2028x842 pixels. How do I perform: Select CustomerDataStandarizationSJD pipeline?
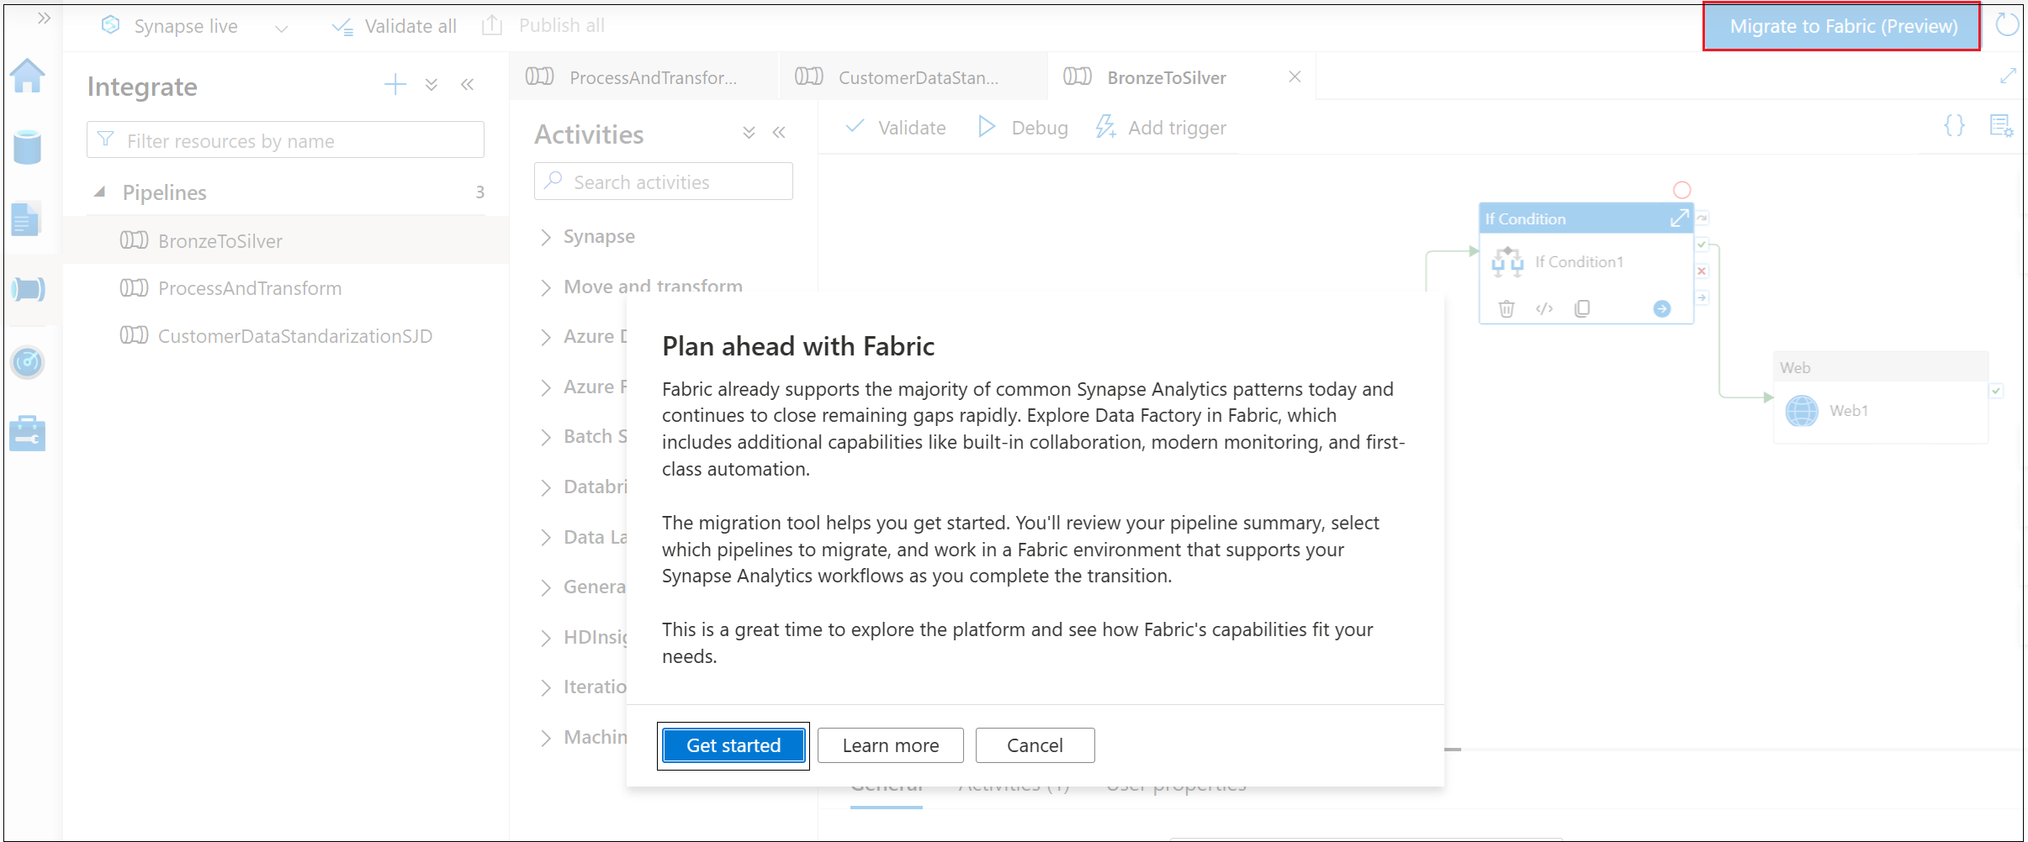click(x=286, y=336)
